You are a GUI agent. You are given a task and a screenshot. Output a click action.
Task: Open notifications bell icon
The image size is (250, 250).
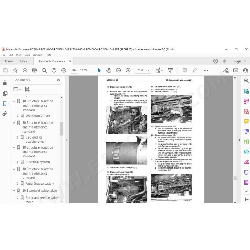pyautogui.click(x=225, y=61)
